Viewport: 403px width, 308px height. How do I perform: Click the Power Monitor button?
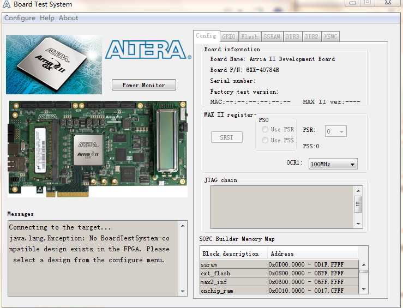point(144,85)
